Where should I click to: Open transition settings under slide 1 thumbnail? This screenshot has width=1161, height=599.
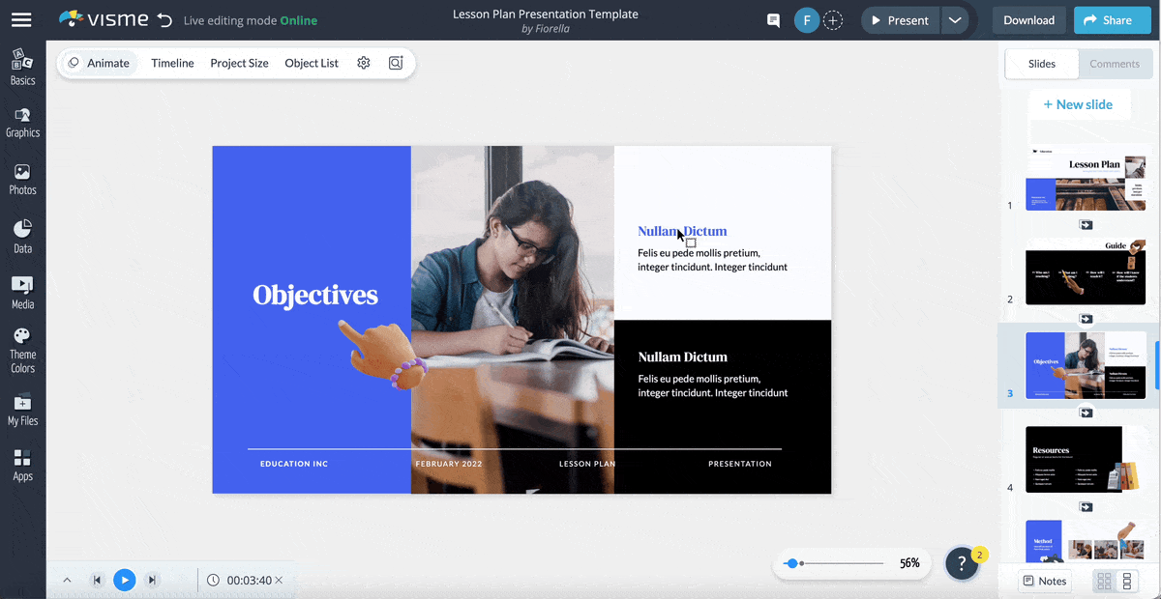click(x=1086, y=224)
